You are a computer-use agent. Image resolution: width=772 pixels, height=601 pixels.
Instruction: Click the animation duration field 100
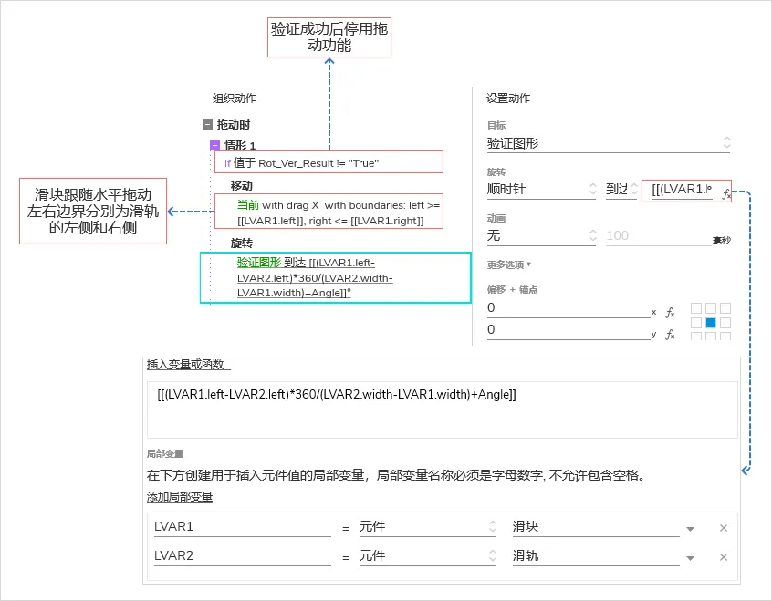(659, 236)
